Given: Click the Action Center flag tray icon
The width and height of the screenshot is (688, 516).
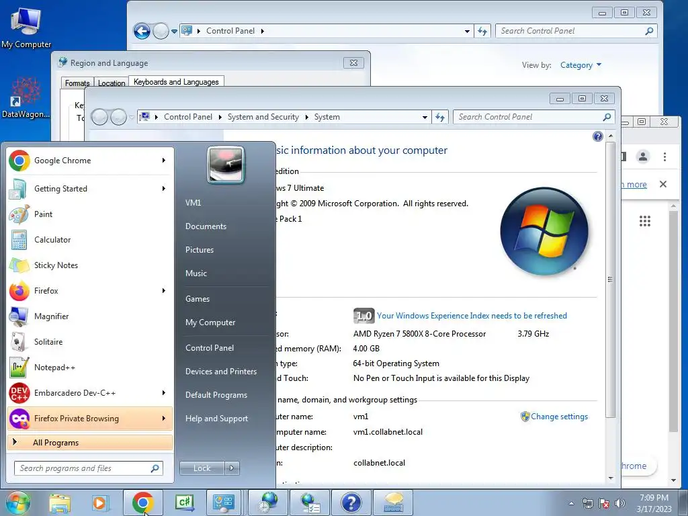Looking at the screenshot, I should point(604,503).
